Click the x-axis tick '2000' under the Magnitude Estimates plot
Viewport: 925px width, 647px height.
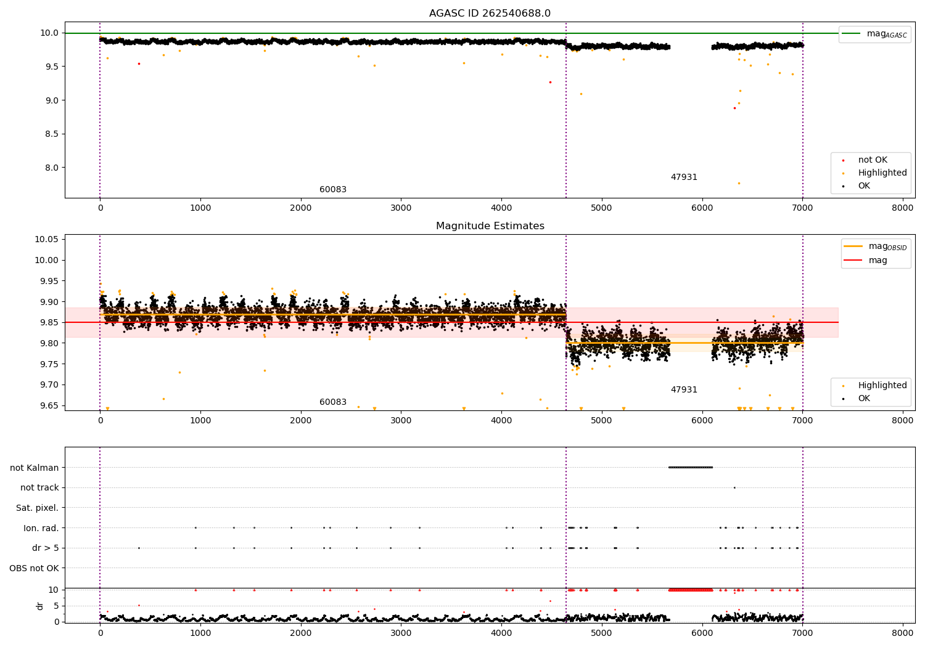tap(301, 421)
